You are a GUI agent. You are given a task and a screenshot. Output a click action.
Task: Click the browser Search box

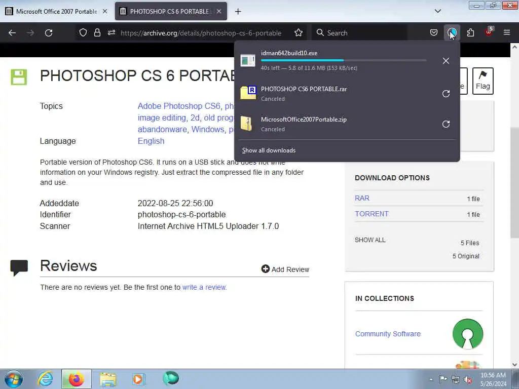coord(360,33)
